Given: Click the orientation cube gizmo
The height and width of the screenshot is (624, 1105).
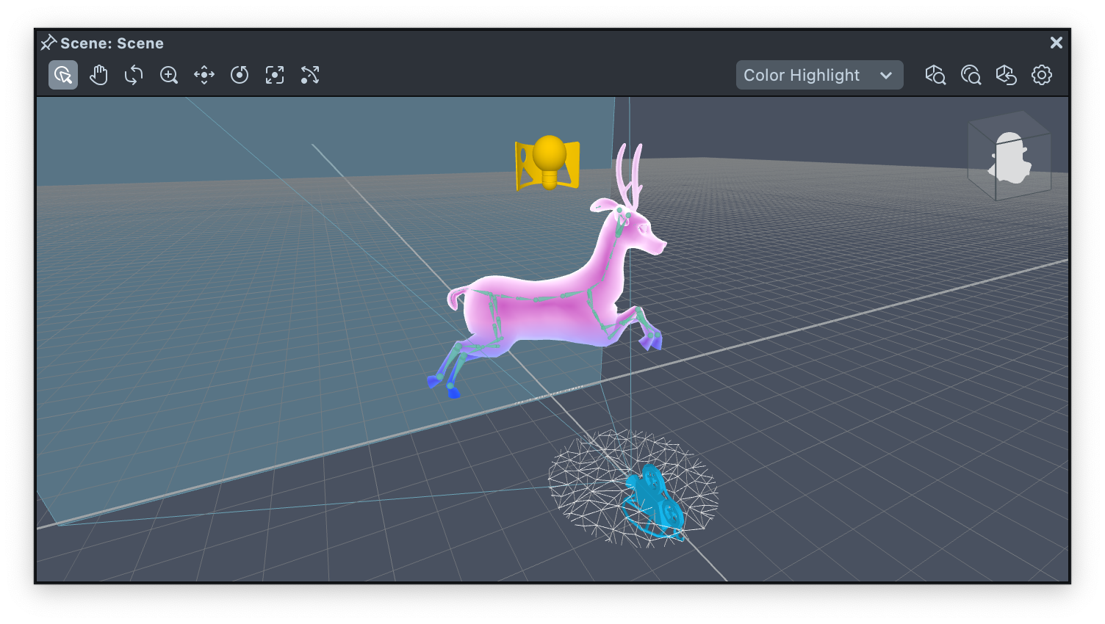Looking at the screenshot, I should (1009, 156).
